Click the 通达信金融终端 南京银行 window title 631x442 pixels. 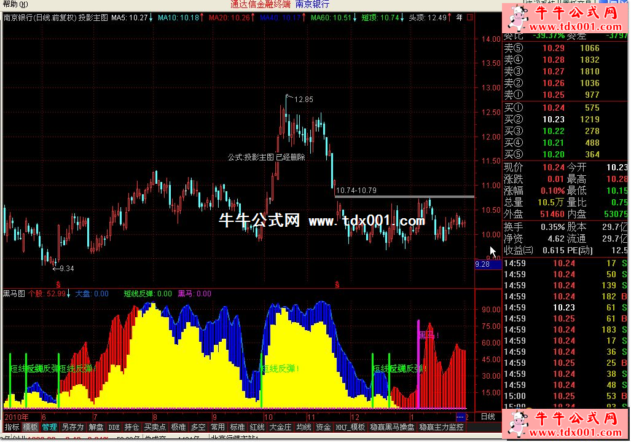(280, 4)
